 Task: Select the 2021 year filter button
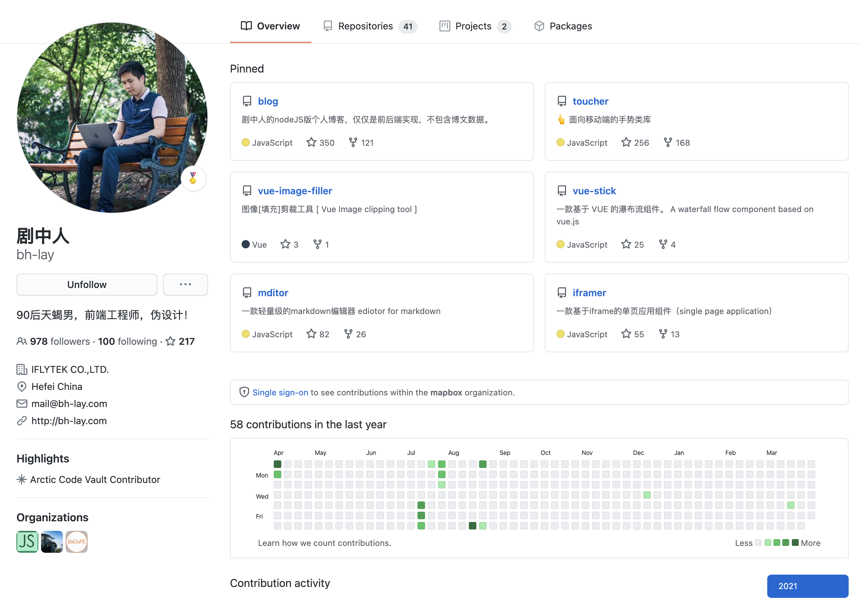(x=808, y=586)
